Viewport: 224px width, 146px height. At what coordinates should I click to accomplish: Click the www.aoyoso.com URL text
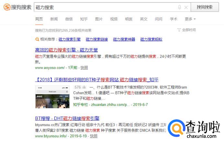point(50,68)
